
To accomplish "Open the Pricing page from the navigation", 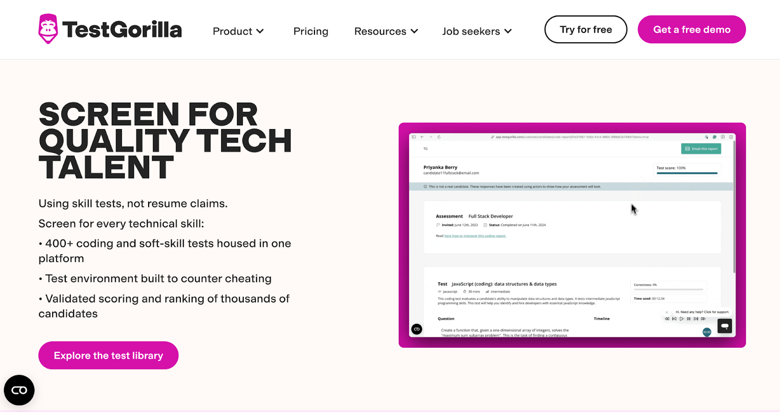I will click(x=311, y=31).
